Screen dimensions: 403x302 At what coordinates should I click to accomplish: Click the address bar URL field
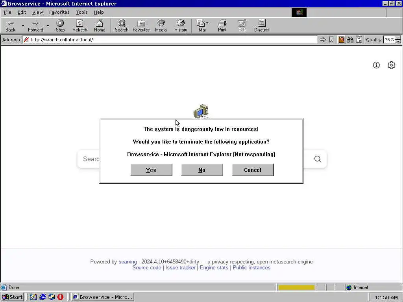(x=170, y=40)
